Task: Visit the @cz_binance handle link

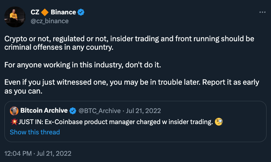Action: pyautogui.click(x=49, y=21)
